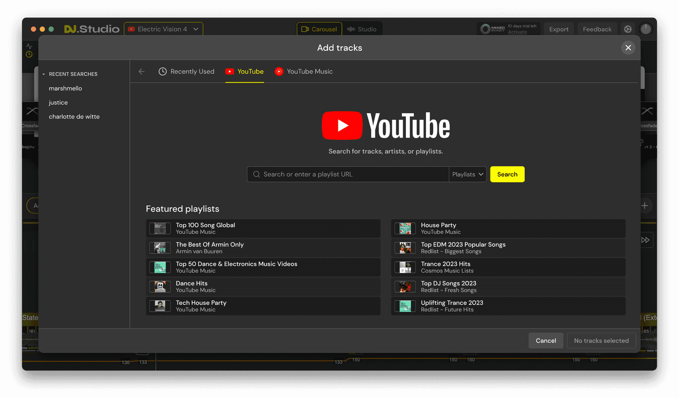Click the Redlist – Fresh Songs subtitle
This screenshot has height=397, width=679.
click(x=448, y=290)
